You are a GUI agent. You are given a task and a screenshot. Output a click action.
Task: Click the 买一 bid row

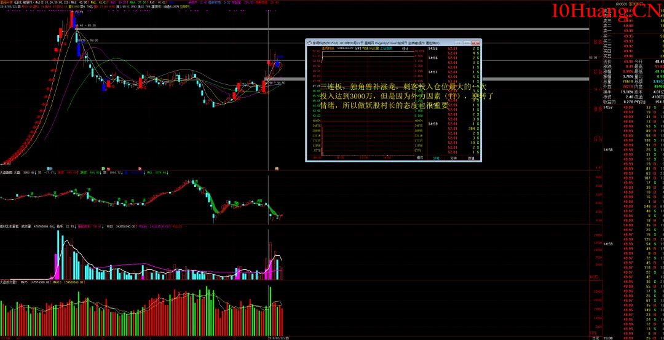(633, 36)
